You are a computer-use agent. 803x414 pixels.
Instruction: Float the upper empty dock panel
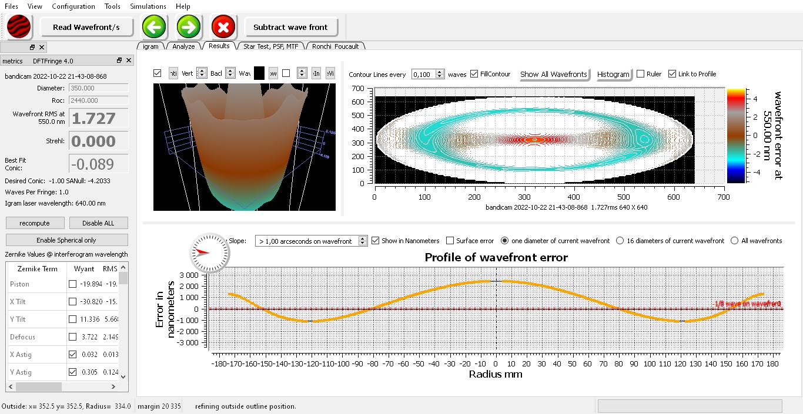32,47
